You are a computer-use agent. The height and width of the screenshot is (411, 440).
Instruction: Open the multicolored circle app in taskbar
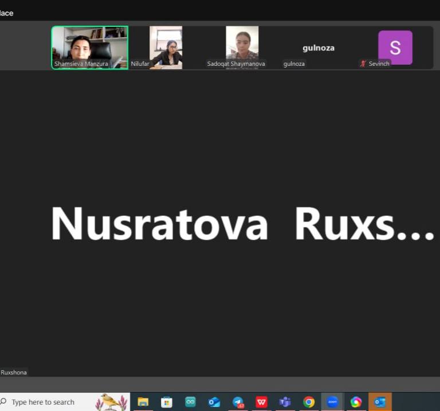tap(356, 402)
